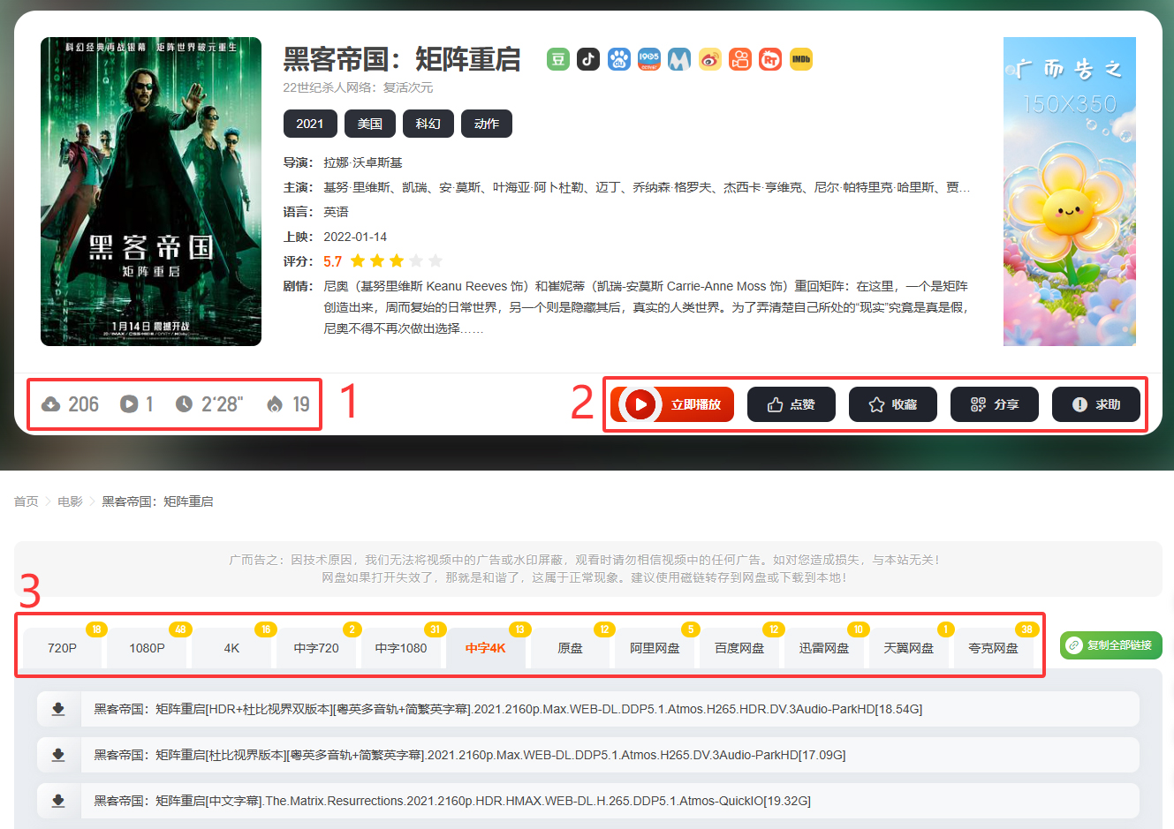Click director name 拉娜·沃卓斯基
The width and height of the screenshot is (1174, 829).
[x=363, y=162]
